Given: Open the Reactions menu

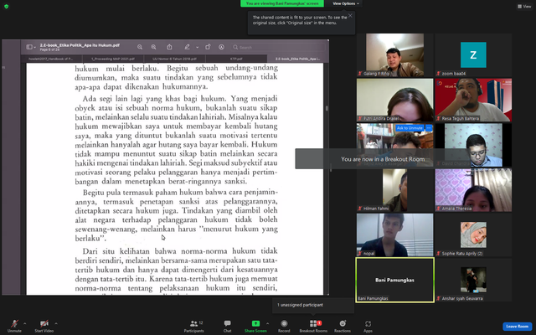Looking at the screenshot, I should click(343, 326).
